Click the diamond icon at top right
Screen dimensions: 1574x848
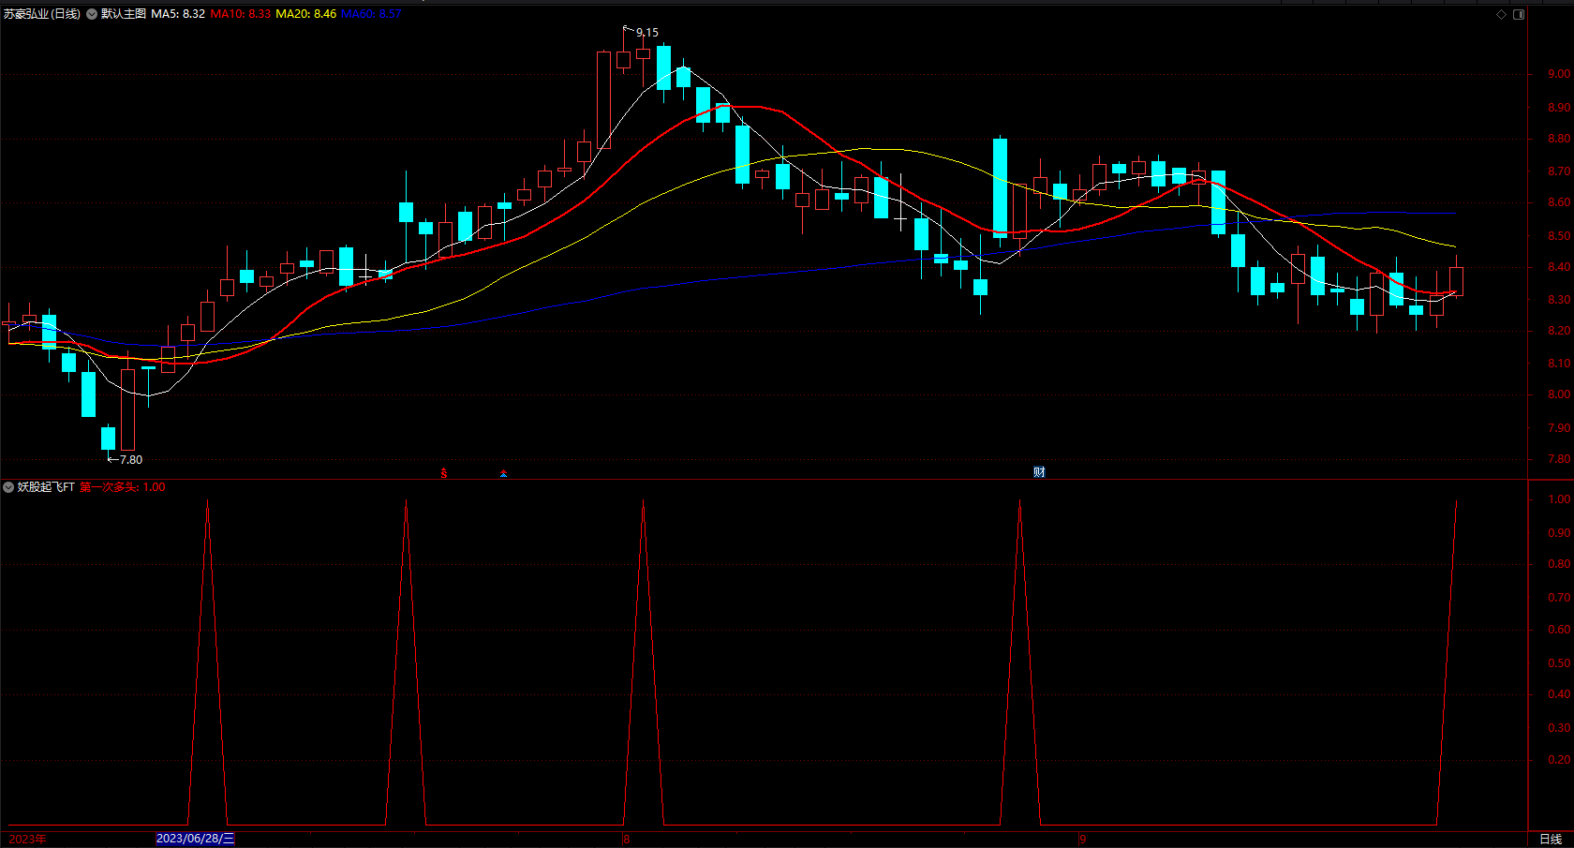tap(1501, 14)
